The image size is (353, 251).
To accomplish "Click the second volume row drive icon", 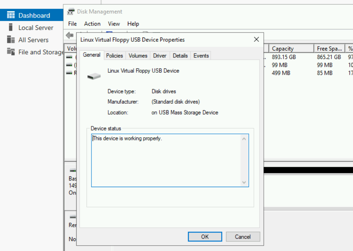I will click(69, 65).
